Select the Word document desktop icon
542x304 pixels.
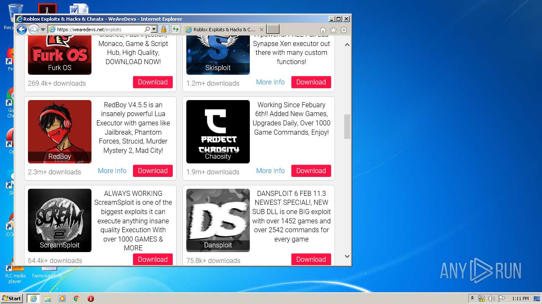(x=79, y=9)
